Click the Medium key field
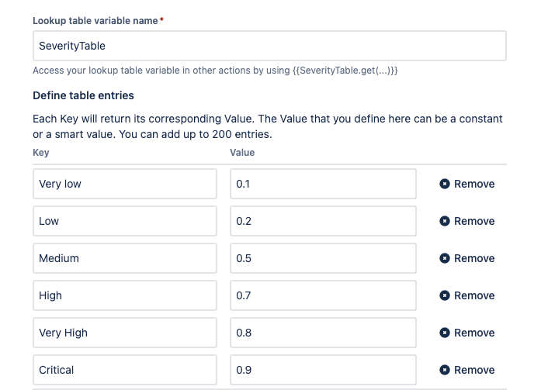This screenshot has width=548, height=390. click(x=125, y=258)
